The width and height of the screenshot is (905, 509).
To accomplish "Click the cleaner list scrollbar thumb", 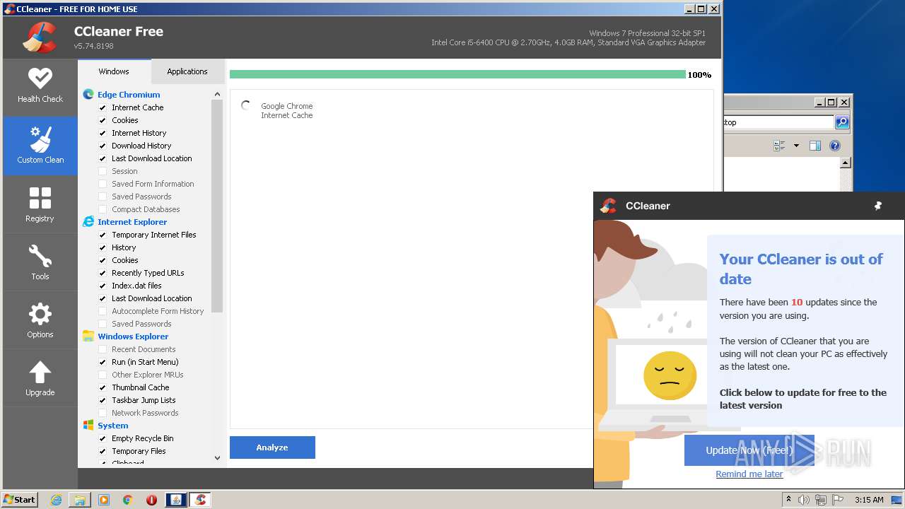I will pos(217,206).
